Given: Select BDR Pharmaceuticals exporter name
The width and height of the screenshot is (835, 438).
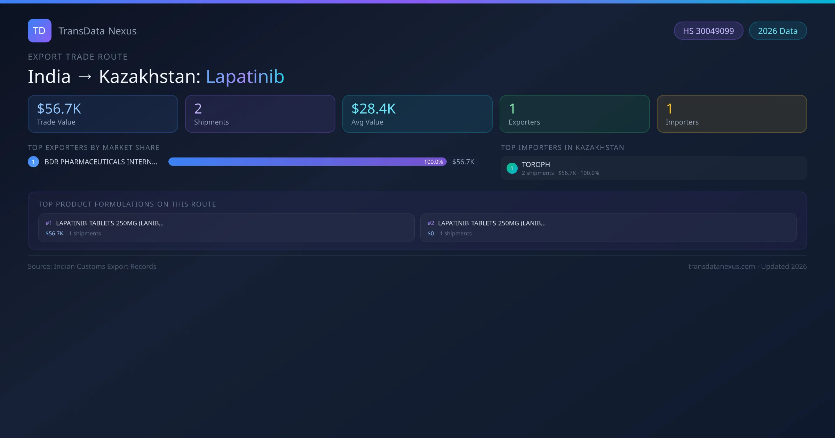Looking at the screenshot, I should click(101, 162).
